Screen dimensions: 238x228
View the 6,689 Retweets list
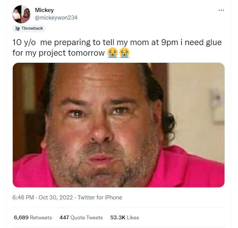tap(33, 217)
